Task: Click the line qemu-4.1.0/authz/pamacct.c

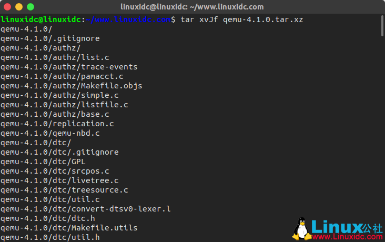Action: click(x=62, y=76)
